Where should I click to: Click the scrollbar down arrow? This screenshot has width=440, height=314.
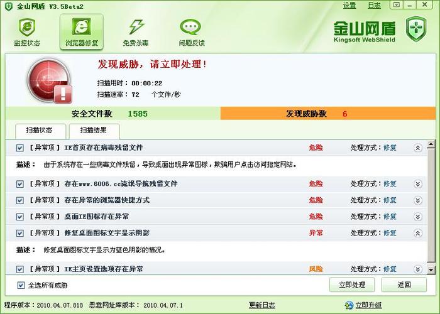[x=431, y=269]
